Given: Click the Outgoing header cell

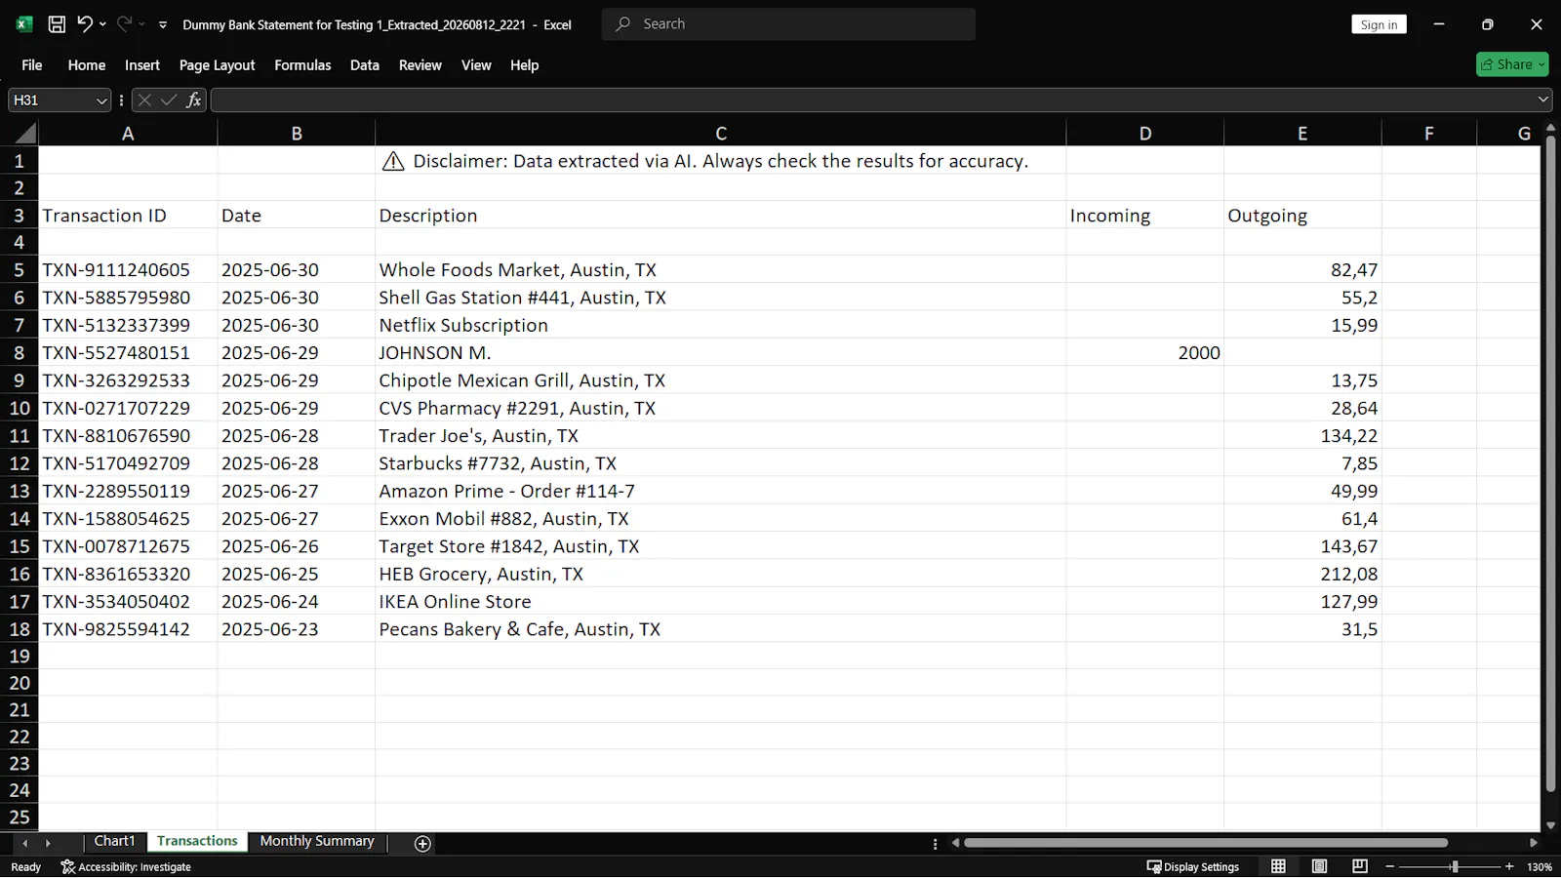Looking at the screenshot, I should click(1302, 216).
